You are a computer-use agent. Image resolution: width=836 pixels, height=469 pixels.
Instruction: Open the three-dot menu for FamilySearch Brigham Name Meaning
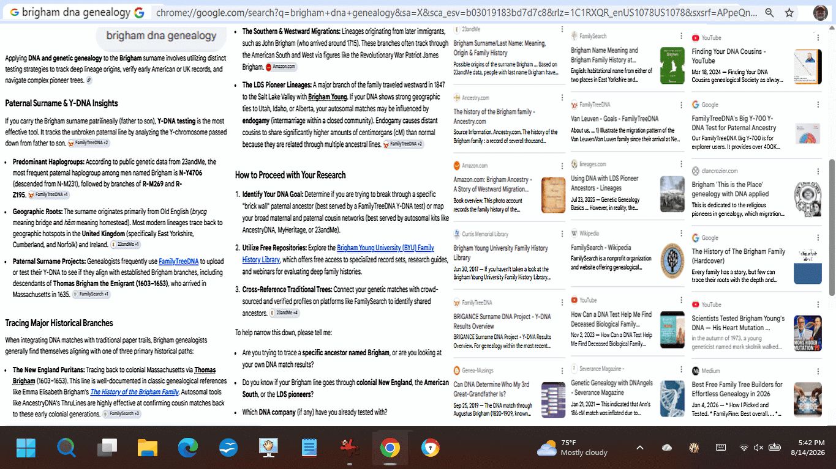(681, 37)
